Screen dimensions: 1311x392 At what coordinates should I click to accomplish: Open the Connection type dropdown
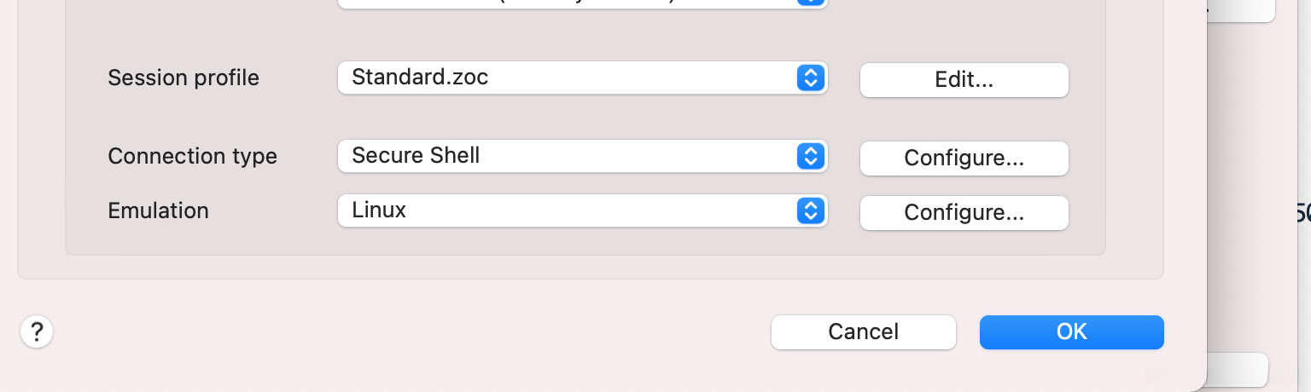pos(582,156)
